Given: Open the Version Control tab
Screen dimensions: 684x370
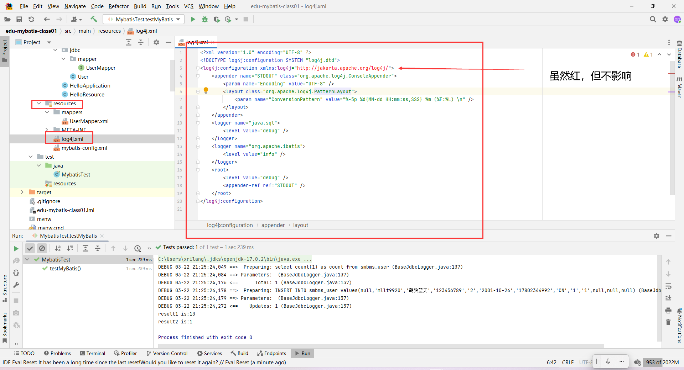Looking at the screenshot, I should (x=167, y=353).
